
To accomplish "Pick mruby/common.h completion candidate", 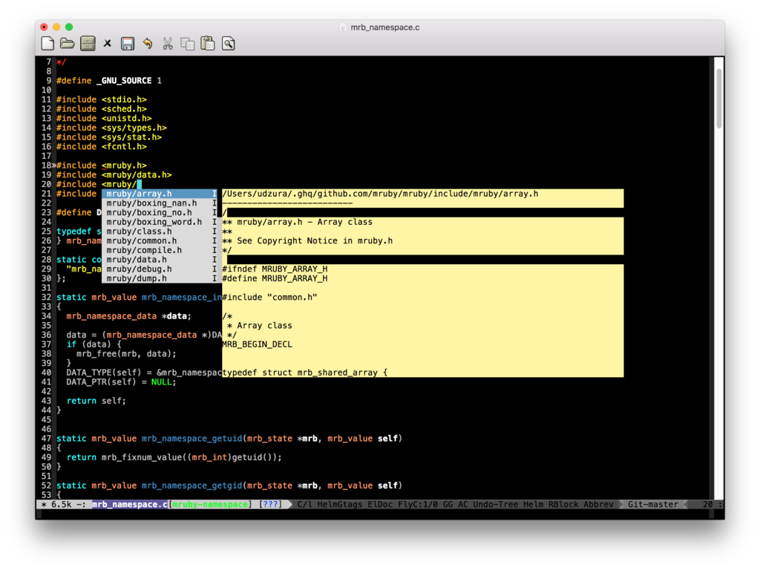I will coord(159,241).
